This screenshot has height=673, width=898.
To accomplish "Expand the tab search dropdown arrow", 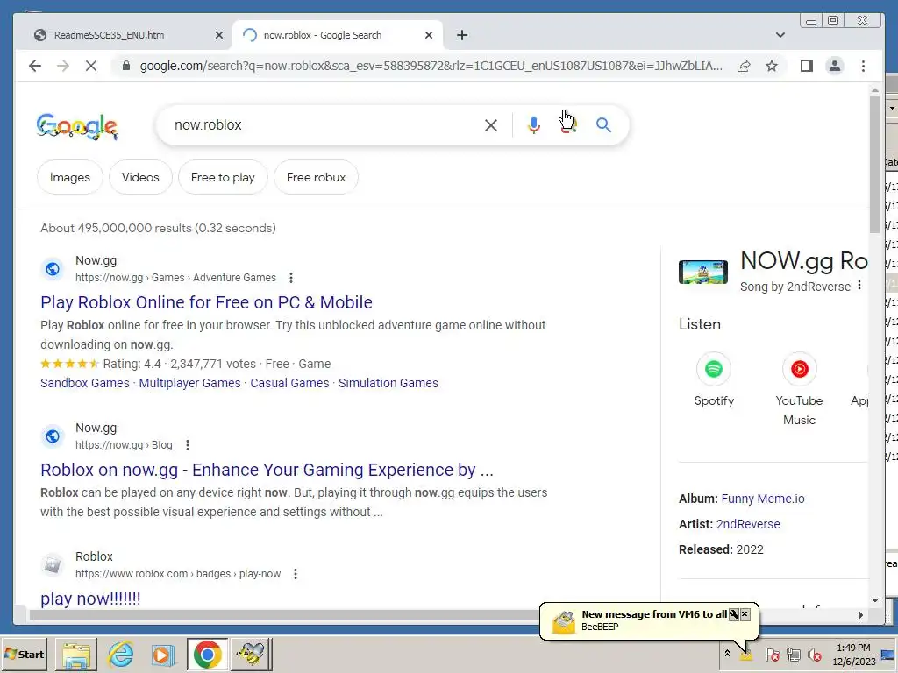I will (780, 35).
